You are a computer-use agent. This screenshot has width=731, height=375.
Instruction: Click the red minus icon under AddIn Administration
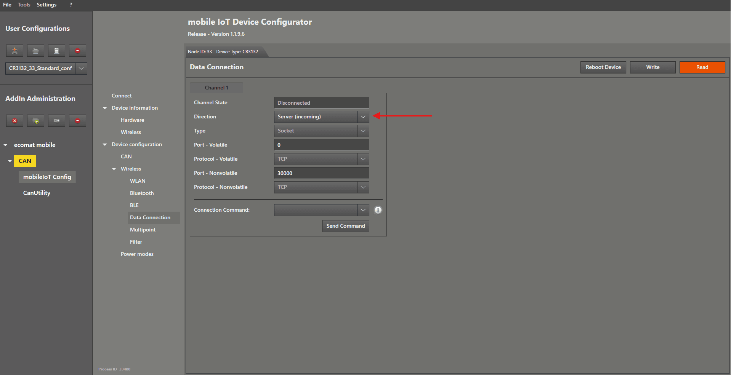[x=77, y=121]
